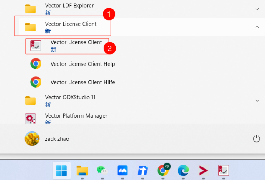Launch the Vector License Client app icon
This screenshot has width=265, height=181.
[x=36, y=46]
